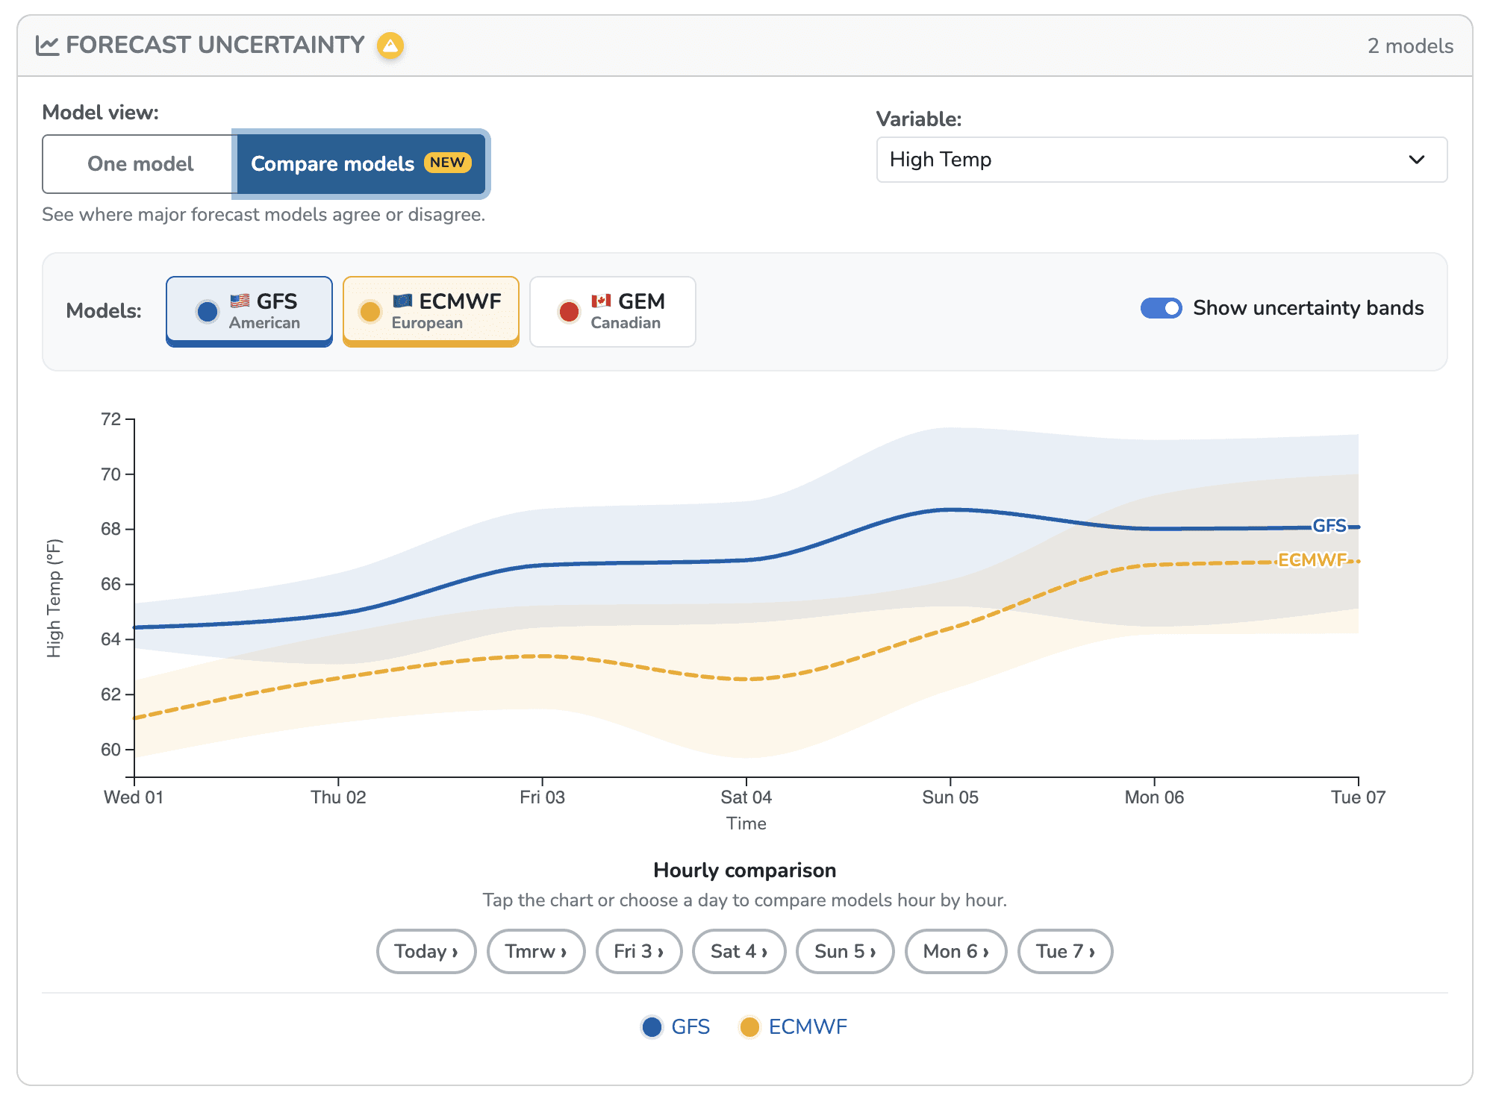The image size is (1487, 1098).
Task: Toggle Show uncertainty bands switch
Action: 1161,308
